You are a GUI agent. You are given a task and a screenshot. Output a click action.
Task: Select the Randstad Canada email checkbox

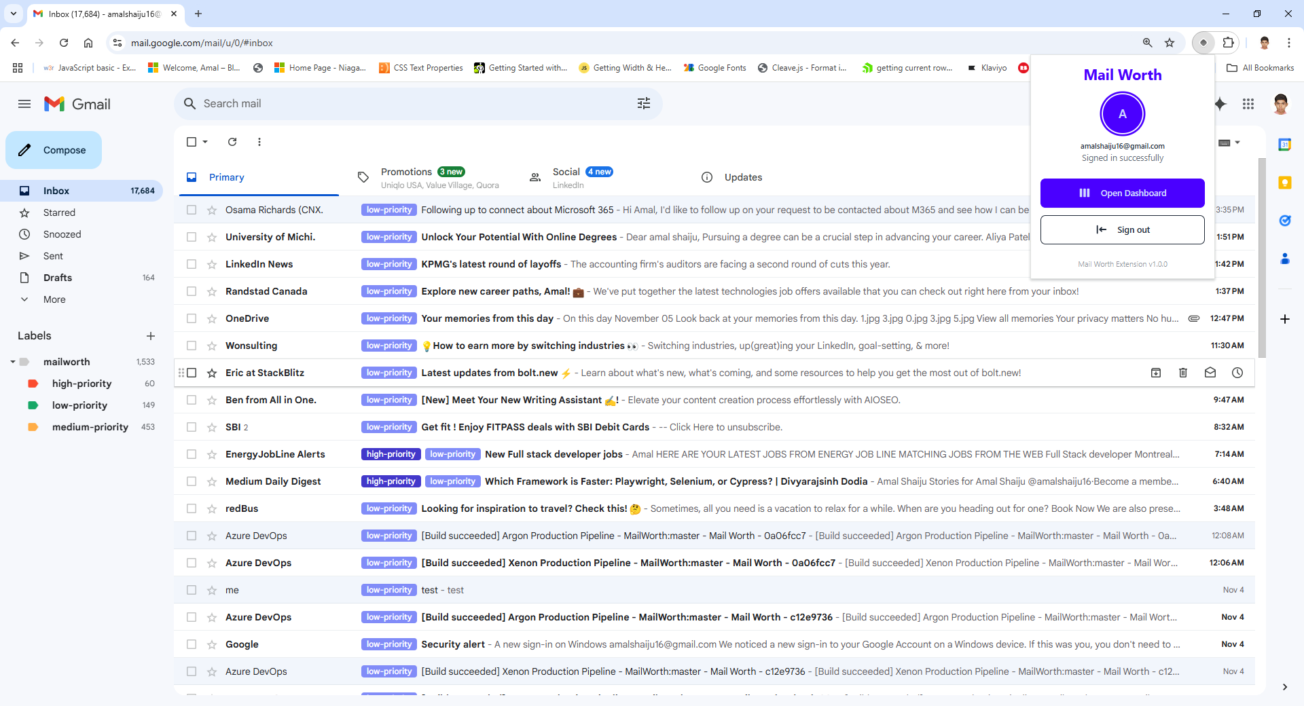pos(192,291)
